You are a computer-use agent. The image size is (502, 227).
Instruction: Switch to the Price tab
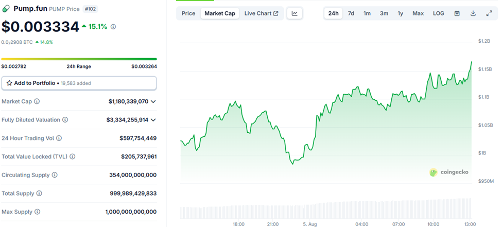click(188, 13)
